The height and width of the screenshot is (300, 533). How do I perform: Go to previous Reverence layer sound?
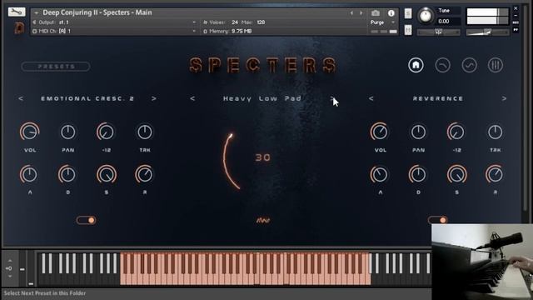(x=371, y=98)
